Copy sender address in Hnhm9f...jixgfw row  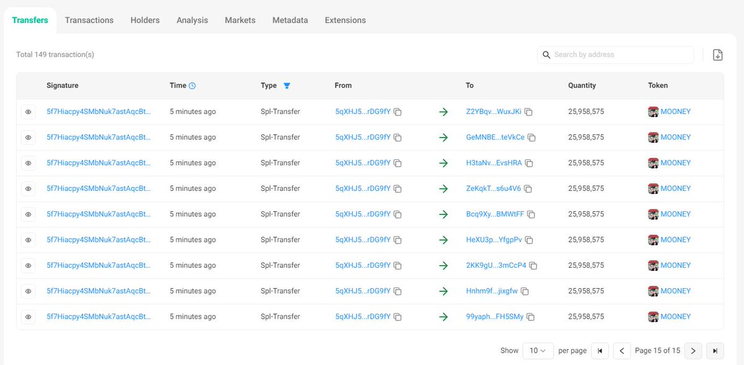point(398,291)
